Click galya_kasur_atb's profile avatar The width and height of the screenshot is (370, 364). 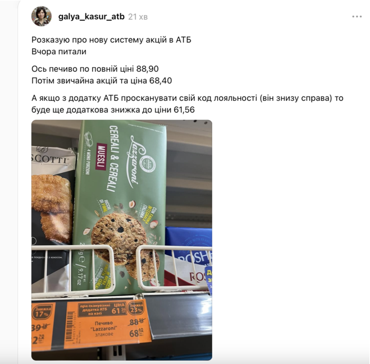pos(42,16)
